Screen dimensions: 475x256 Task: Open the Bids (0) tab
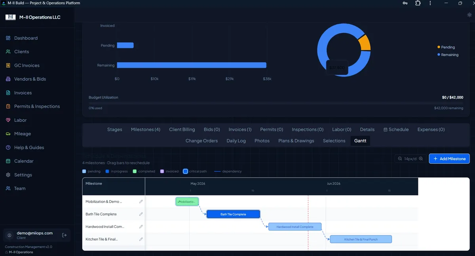click(x=212, y=129)
